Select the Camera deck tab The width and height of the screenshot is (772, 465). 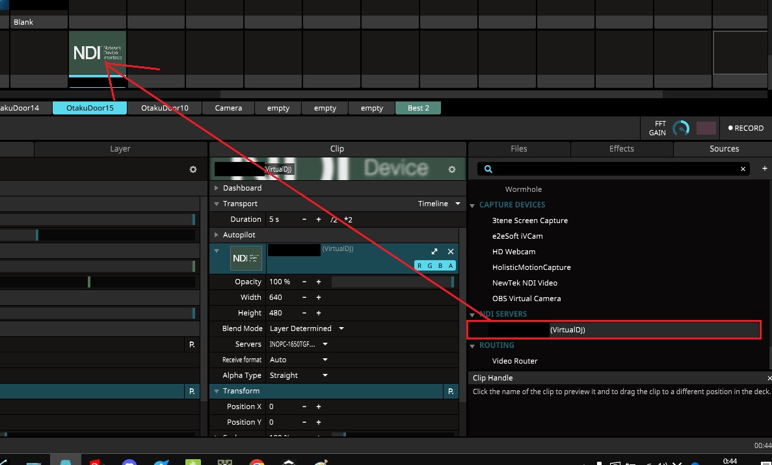point(228,108)
